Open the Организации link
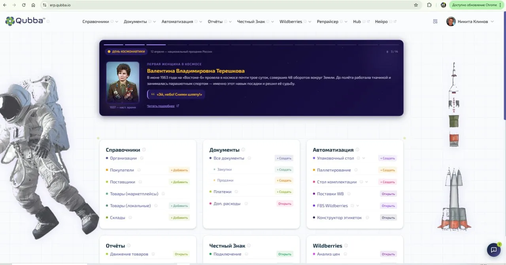 [x=123, y=158]
